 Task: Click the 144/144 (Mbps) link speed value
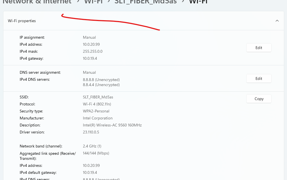pyautogui.click(x=96, y=153)
